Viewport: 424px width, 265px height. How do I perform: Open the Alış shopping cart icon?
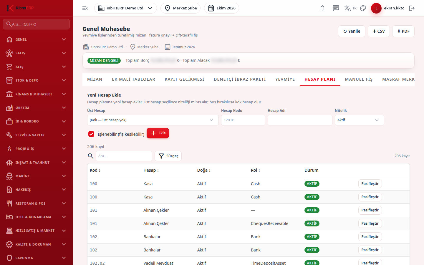coord(9,67)
